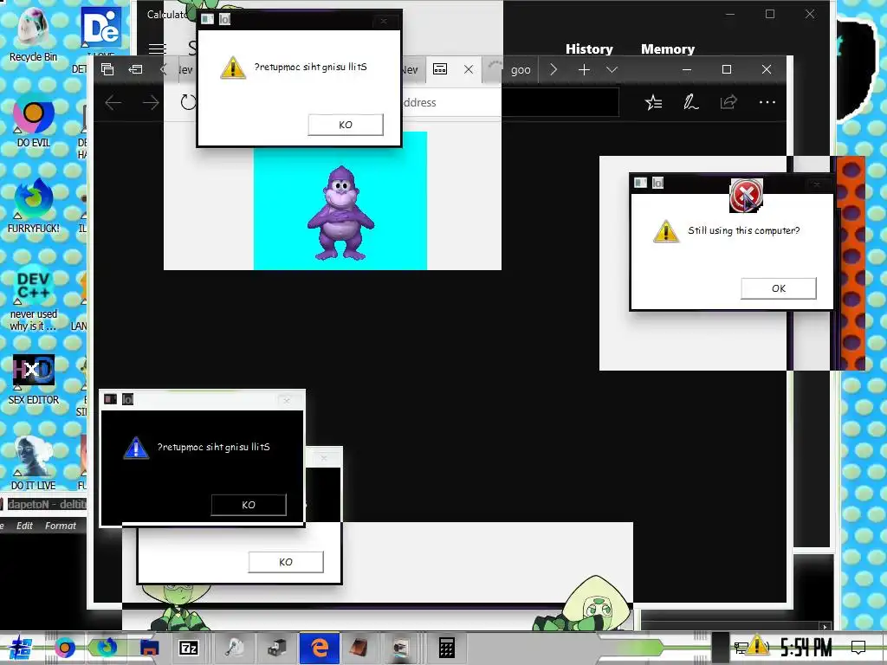The image size is (887, 665).
Task: Click the Start button on the taskbar
Action: click(20, 648)
